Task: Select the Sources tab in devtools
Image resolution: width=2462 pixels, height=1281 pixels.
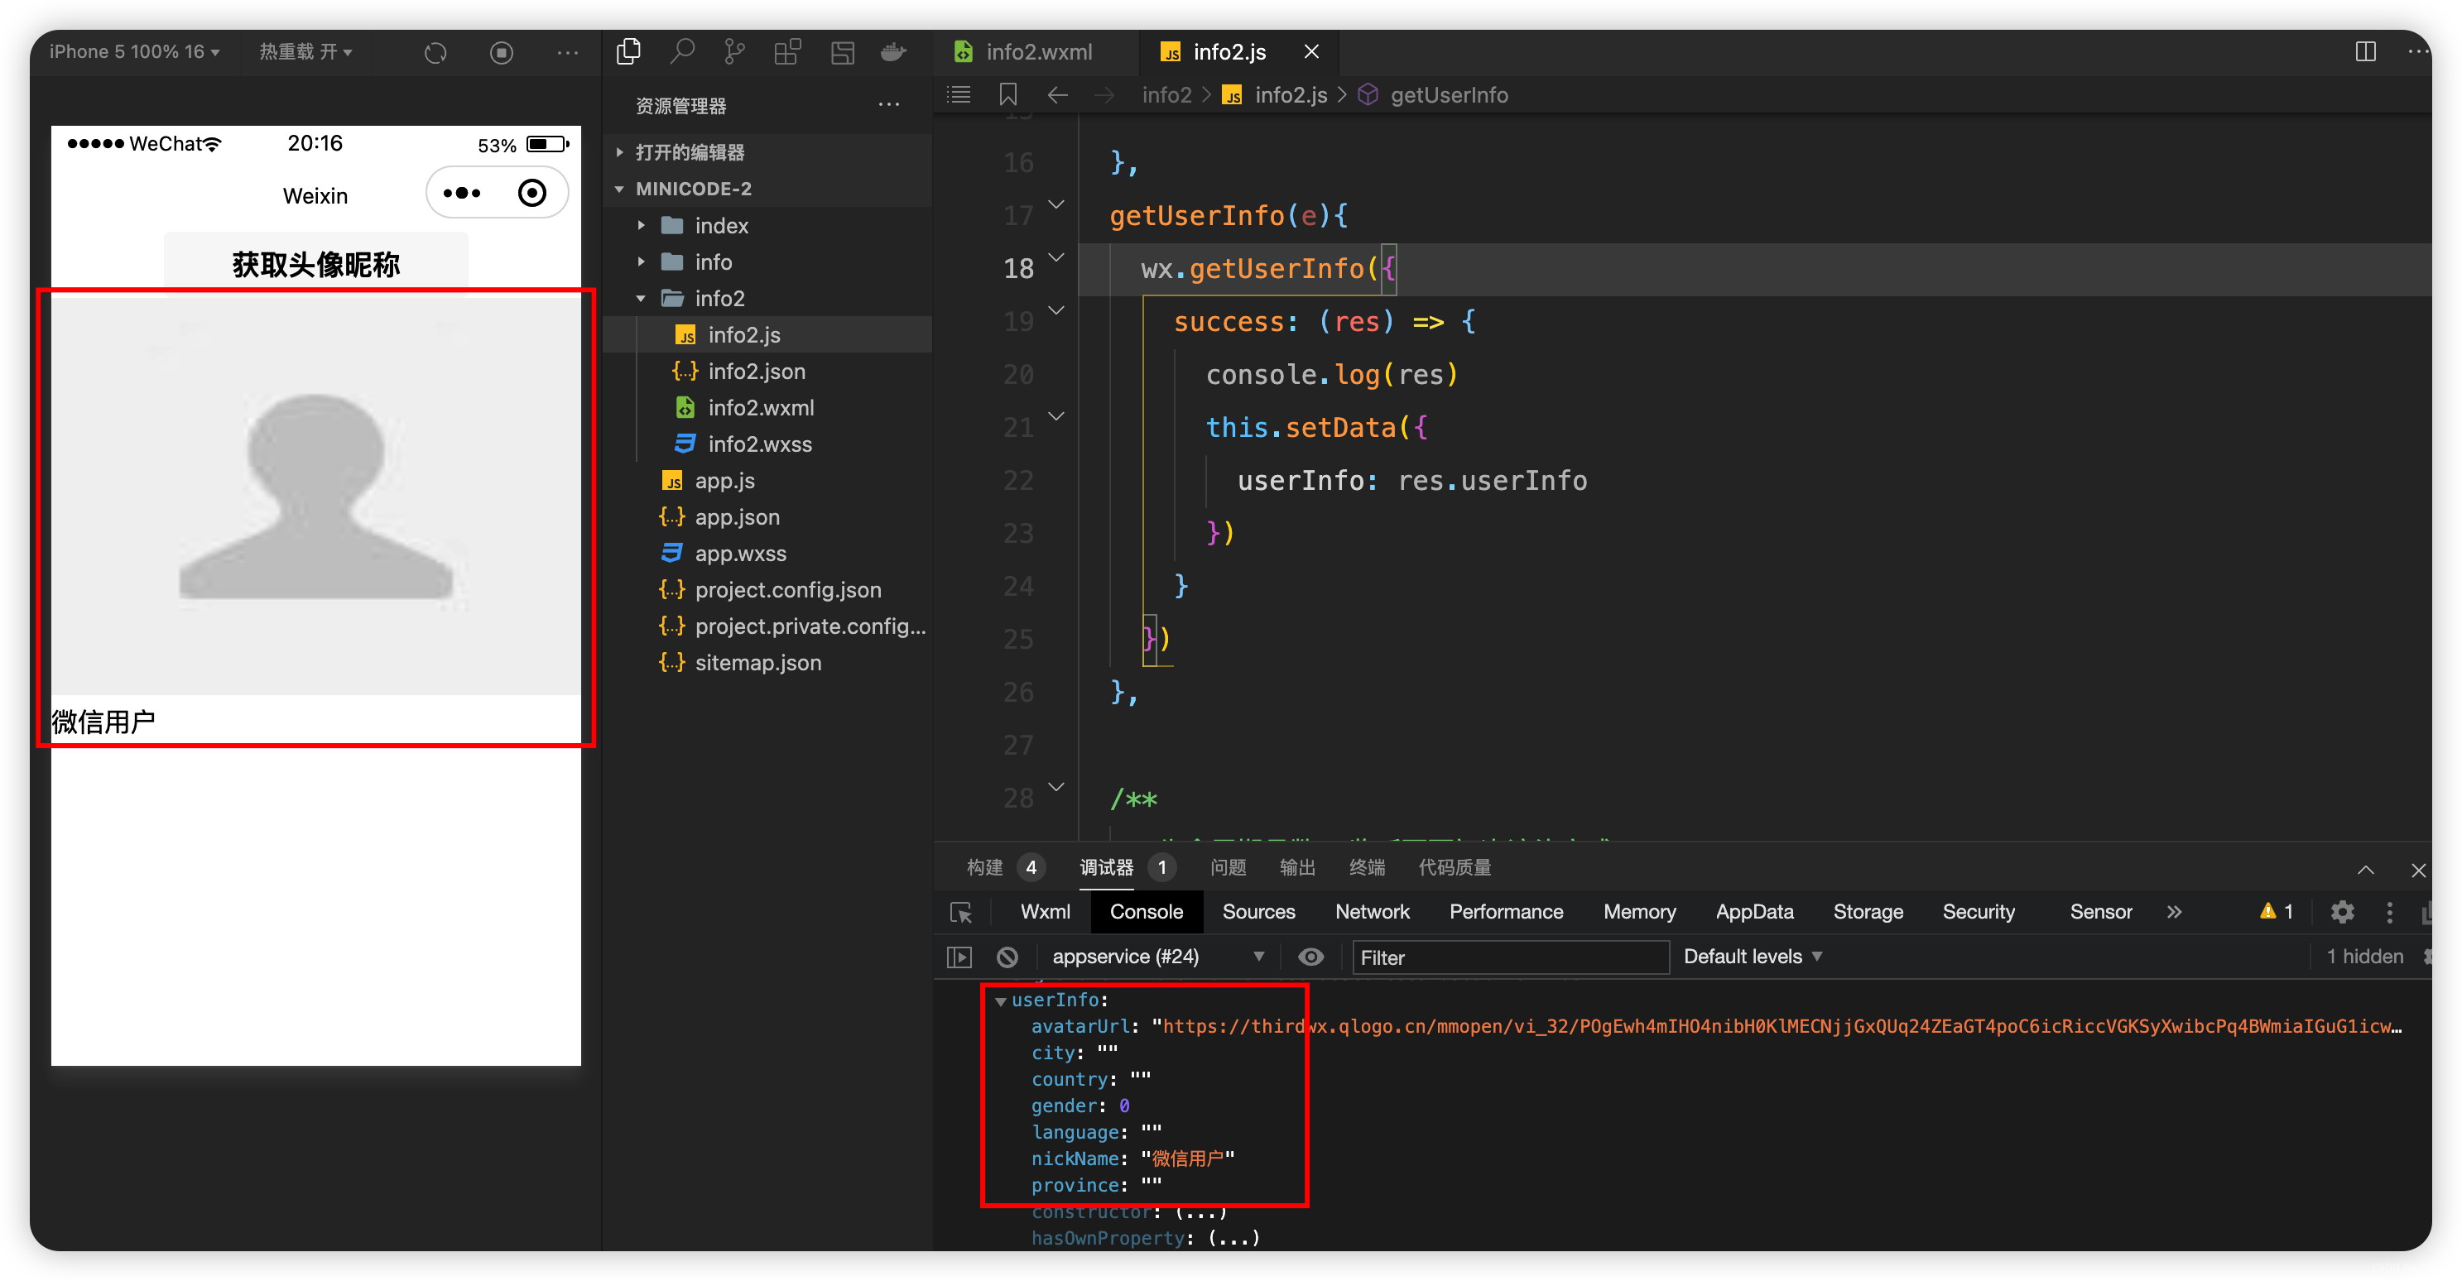Action: pos(1256,911)
